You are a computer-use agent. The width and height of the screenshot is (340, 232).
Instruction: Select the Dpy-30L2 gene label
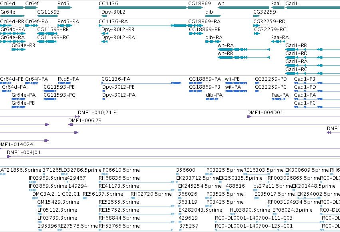(113, 12)
